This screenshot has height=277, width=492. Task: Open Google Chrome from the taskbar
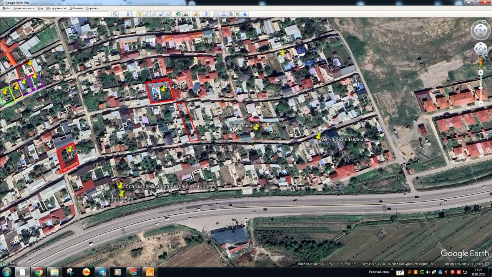tap(38, 272)
